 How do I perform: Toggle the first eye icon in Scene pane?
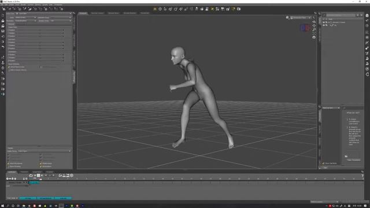point(324,22)
